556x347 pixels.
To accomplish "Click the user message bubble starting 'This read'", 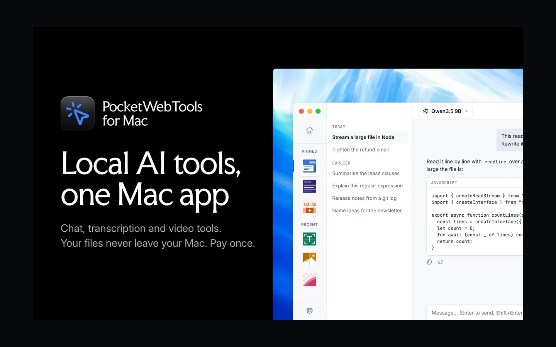I will pyautogui.click(x=510, y=140).
